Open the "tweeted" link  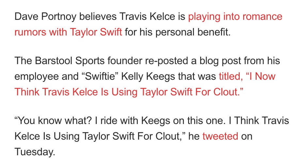[220, 136]
